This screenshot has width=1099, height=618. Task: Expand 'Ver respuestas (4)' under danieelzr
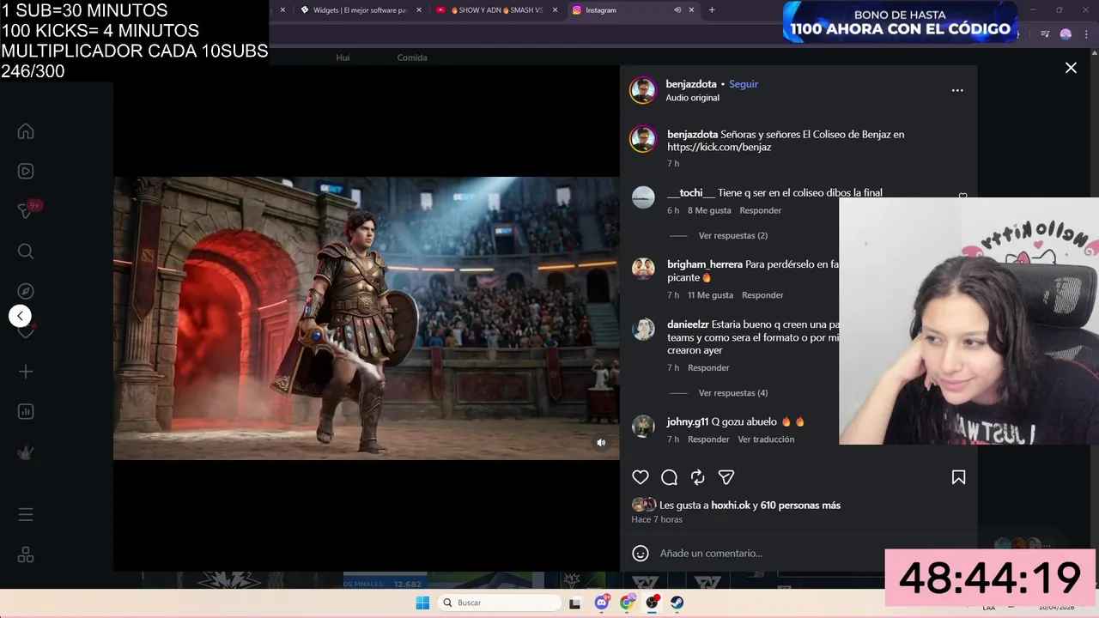coord(733,393)
